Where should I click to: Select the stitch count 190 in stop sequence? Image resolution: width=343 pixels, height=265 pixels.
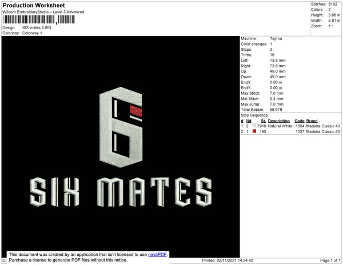pos(263,131)
